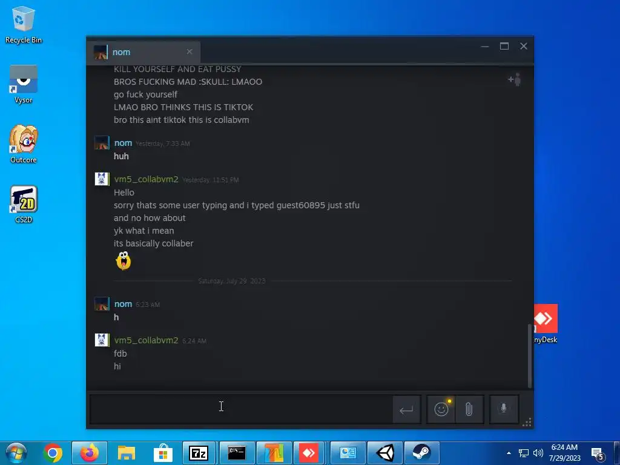Open Microsoft Store from the taskbar
Image resolution: width=620 pixels, height=465 pixels.
click(163, 453)
